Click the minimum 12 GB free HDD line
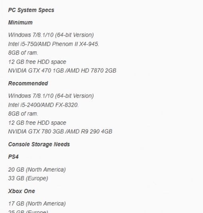The height and width of the screenshot is (213, 203). coord(37,62)
